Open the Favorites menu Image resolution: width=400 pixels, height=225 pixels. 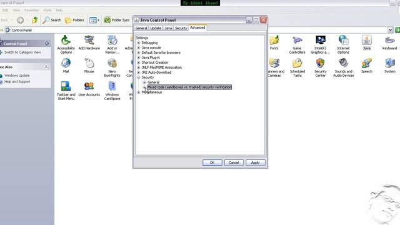coord(31,10)
